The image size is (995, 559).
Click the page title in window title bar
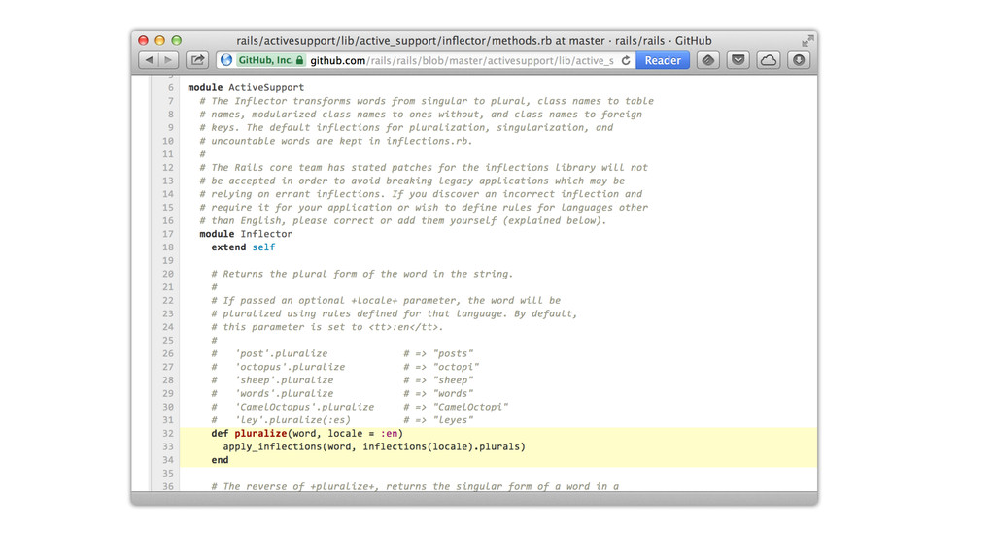pos(474,41)
